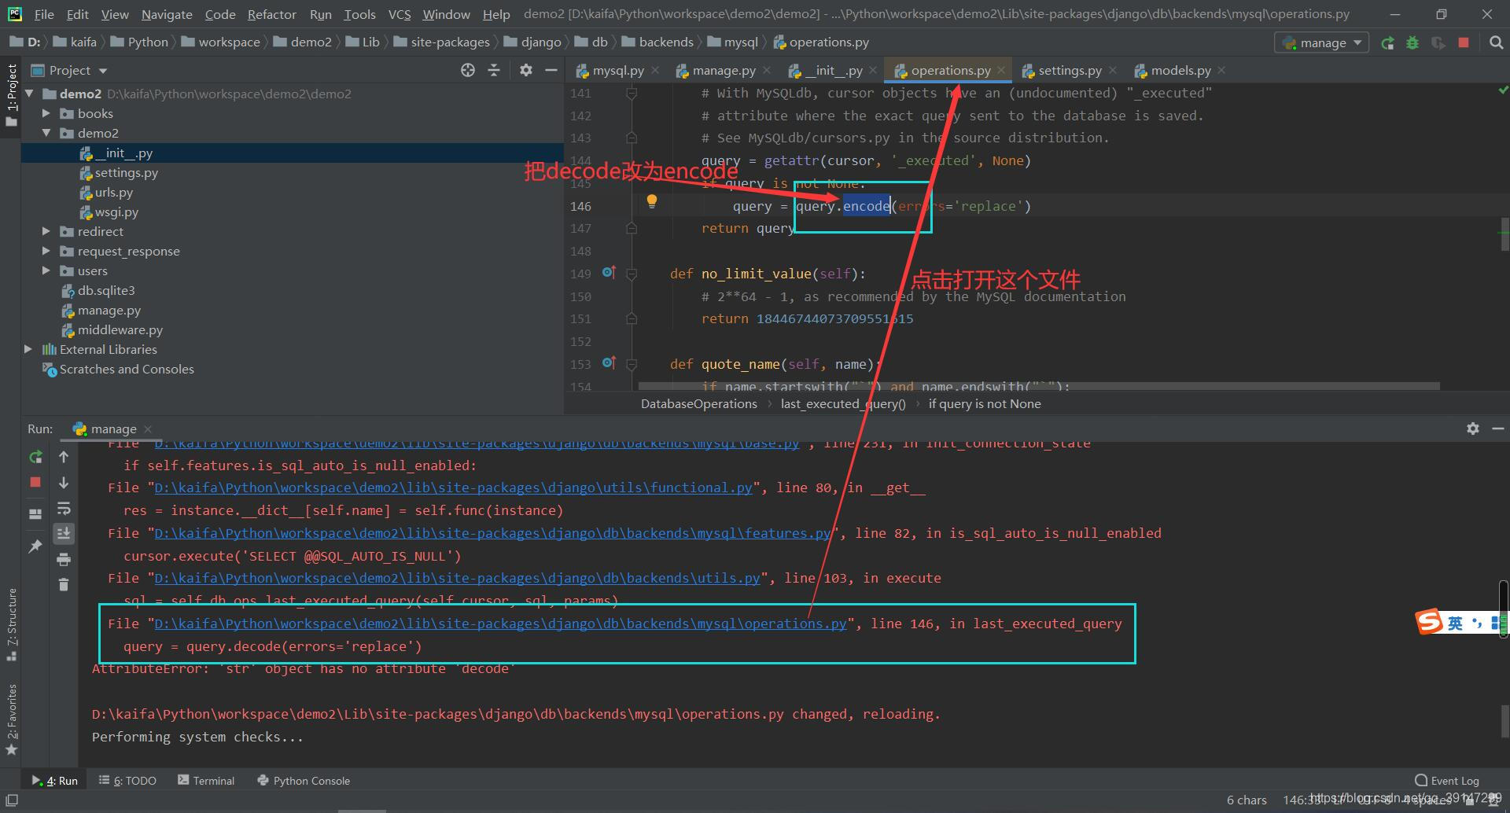
Task: Click the clear all trash icon
Action: tap(64, 584)
